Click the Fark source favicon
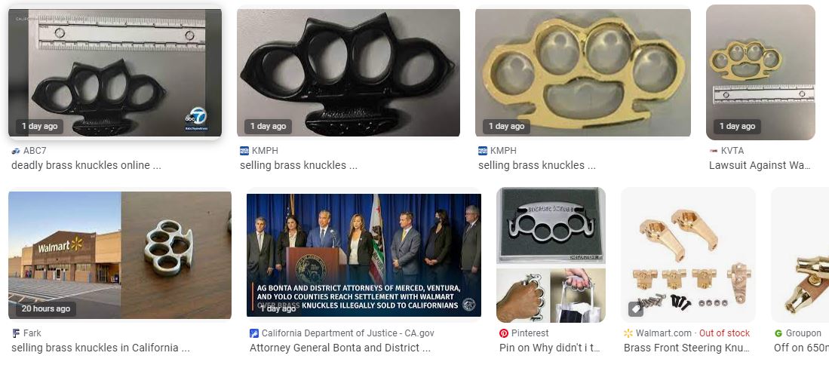 [x=16, y=333]
